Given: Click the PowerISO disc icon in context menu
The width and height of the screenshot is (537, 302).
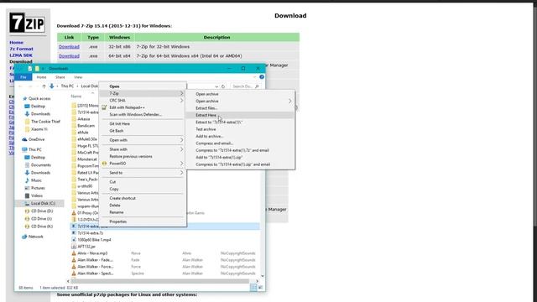Looking at the screenshot, I should pyautogui.click(x=104, y=164).
